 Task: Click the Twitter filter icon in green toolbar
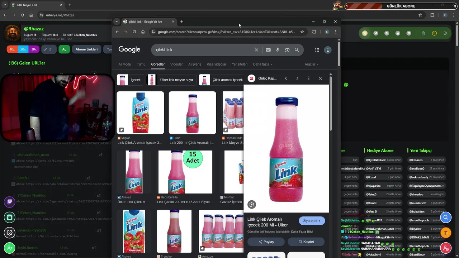point(376,33)
